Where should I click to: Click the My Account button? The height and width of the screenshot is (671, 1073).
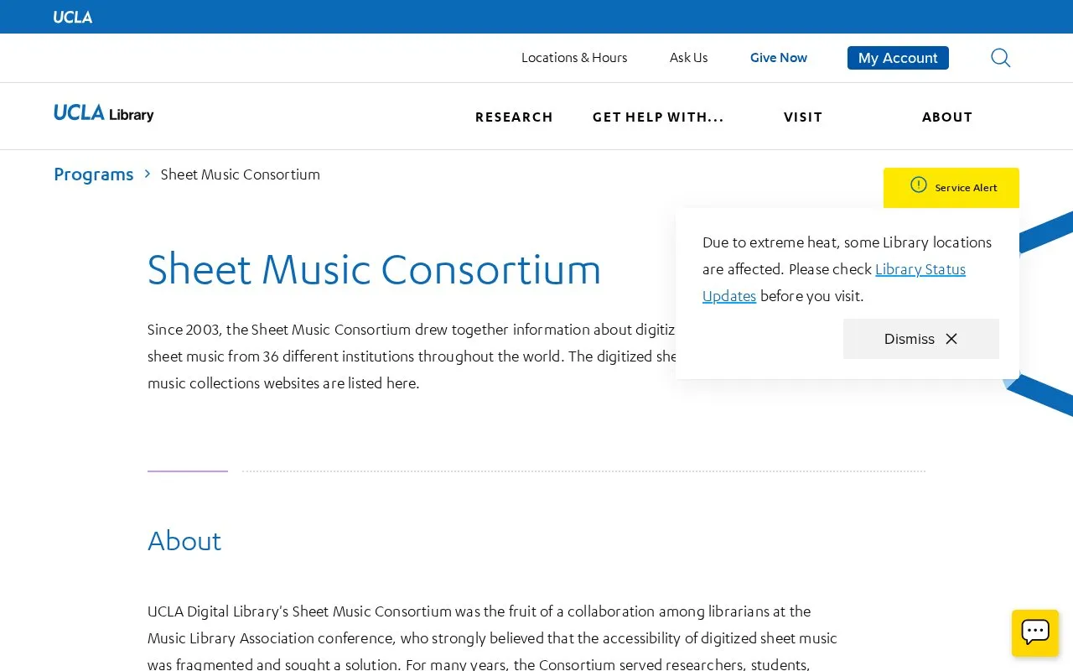click(x=898, y=58)
